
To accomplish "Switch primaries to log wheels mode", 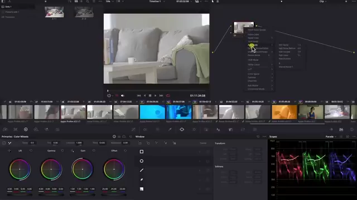I will [x=124, y=137].
